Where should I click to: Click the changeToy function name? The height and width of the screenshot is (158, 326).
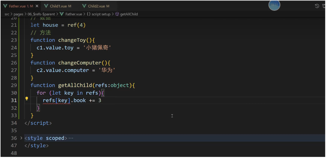72,40
